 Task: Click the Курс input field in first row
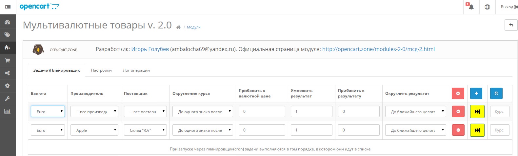point(499,112)
